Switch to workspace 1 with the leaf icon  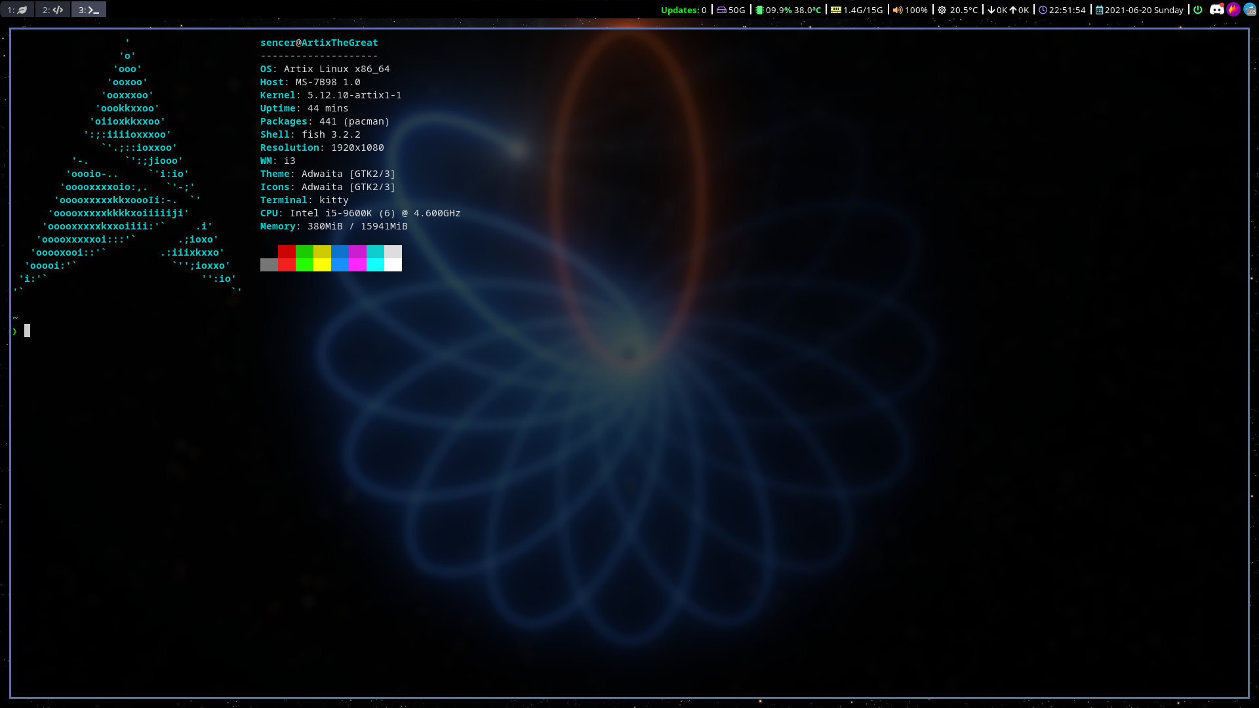[17, 10]
